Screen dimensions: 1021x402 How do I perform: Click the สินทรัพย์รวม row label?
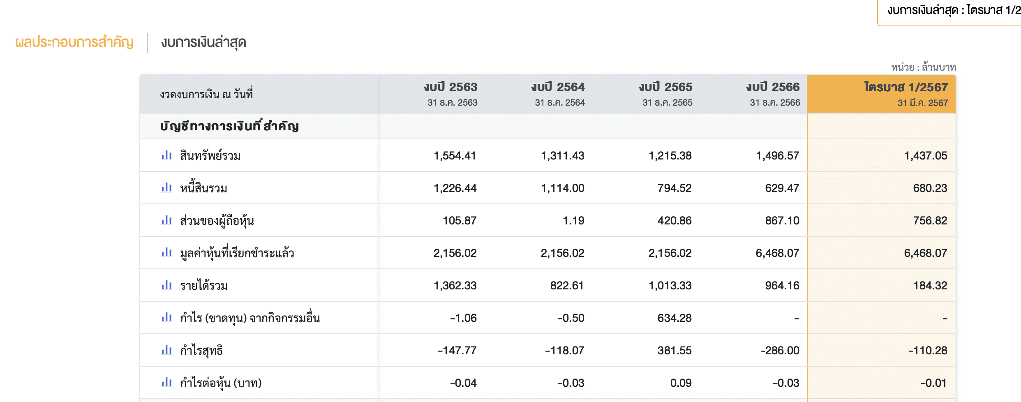(210, 156)
